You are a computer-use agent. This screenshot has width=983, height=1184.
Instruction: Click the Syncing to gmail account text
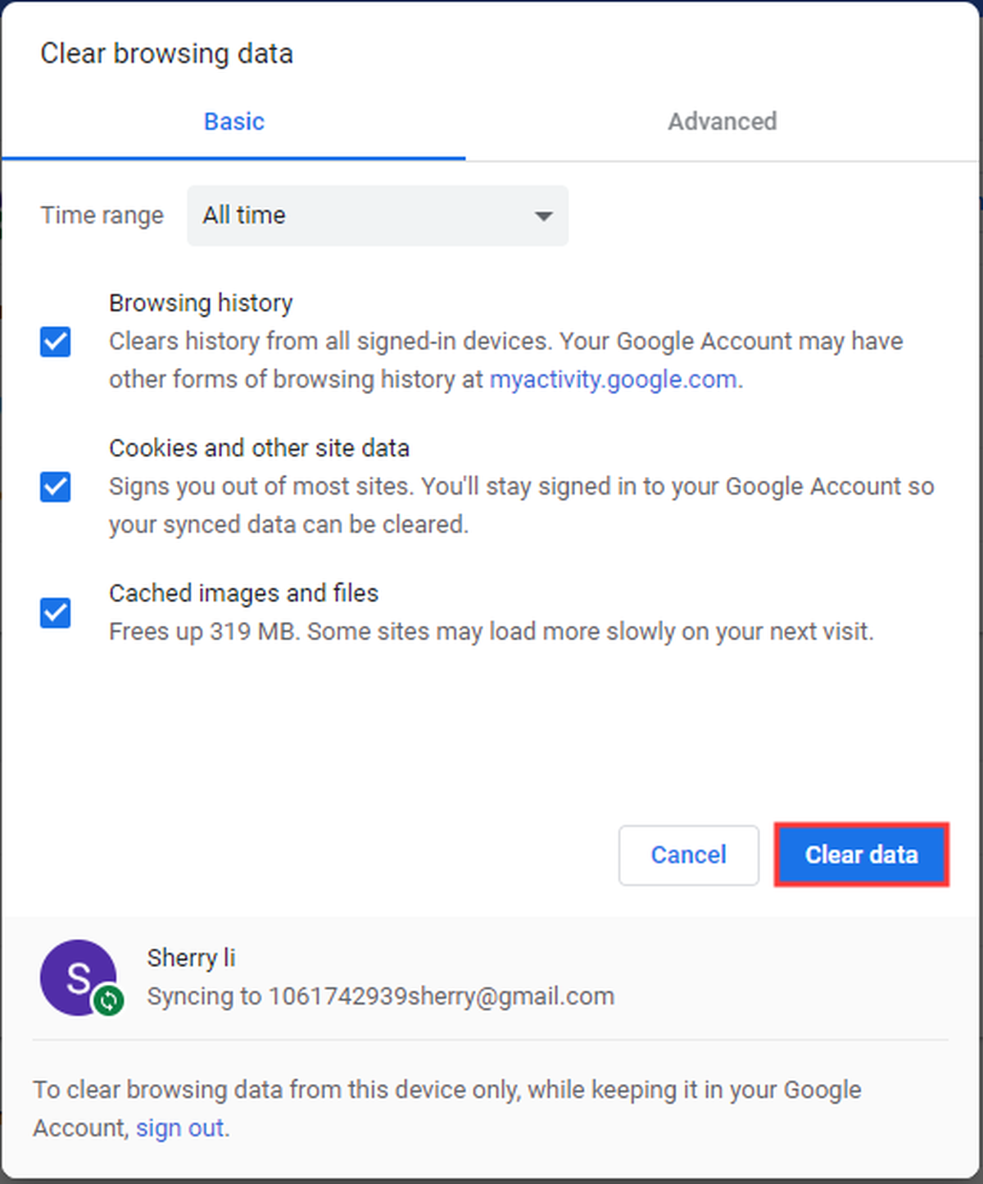click(x=381, y=996)
